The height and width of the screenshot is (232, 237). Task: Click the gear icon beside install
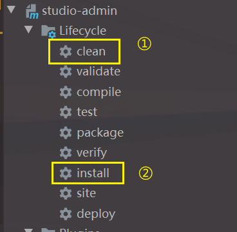point(66,173)
